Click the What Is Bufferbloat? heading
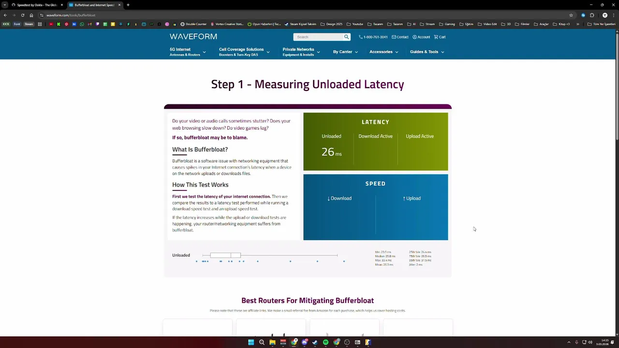The width and height of the screenshot is (619, 348). point(200,149)
